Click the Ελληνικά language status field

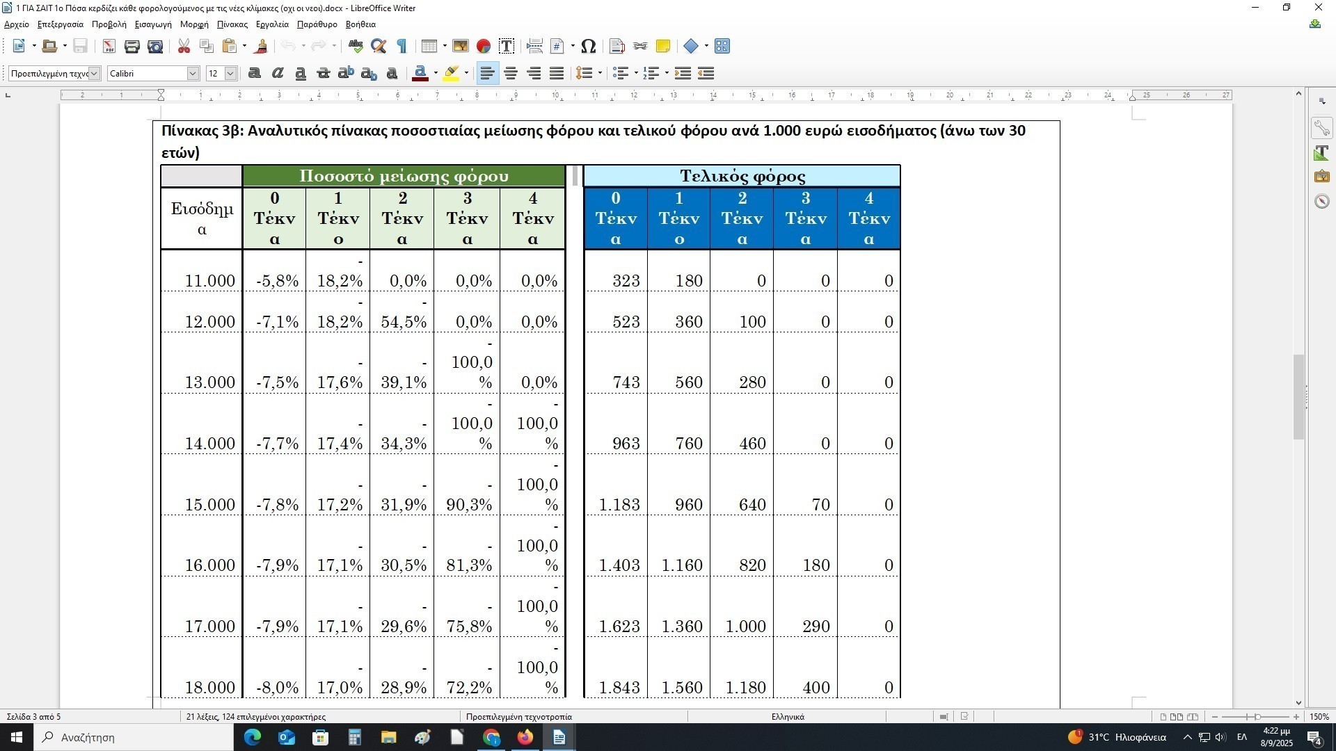pos(787,717)
